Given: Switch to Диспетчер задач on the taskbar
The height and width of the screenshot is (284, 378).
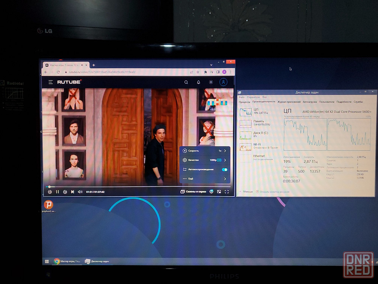Looking at the screenshot, I should point(97,261).
